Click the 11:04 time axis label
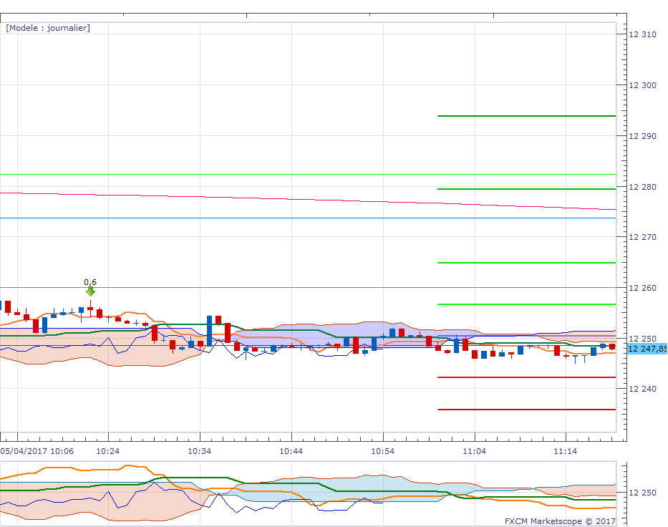 click(474, 451)
